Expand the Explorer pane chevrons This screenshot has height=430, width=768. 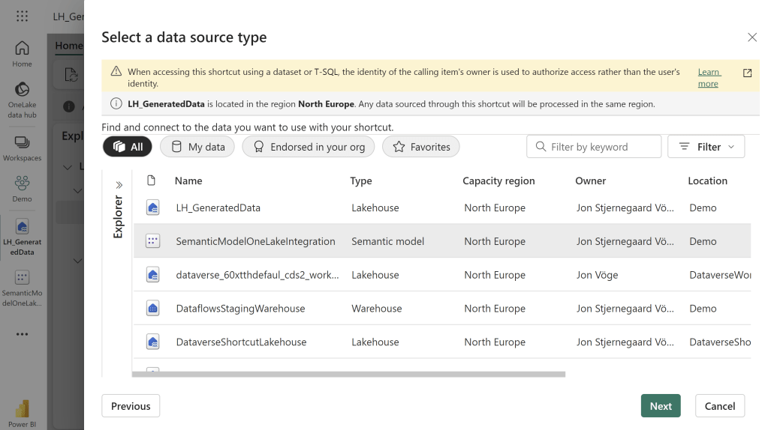coord(119,185)
